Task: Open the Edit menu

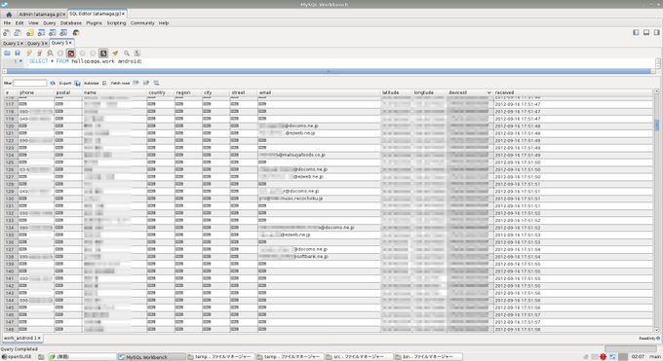Action: (x=19, y=23)
